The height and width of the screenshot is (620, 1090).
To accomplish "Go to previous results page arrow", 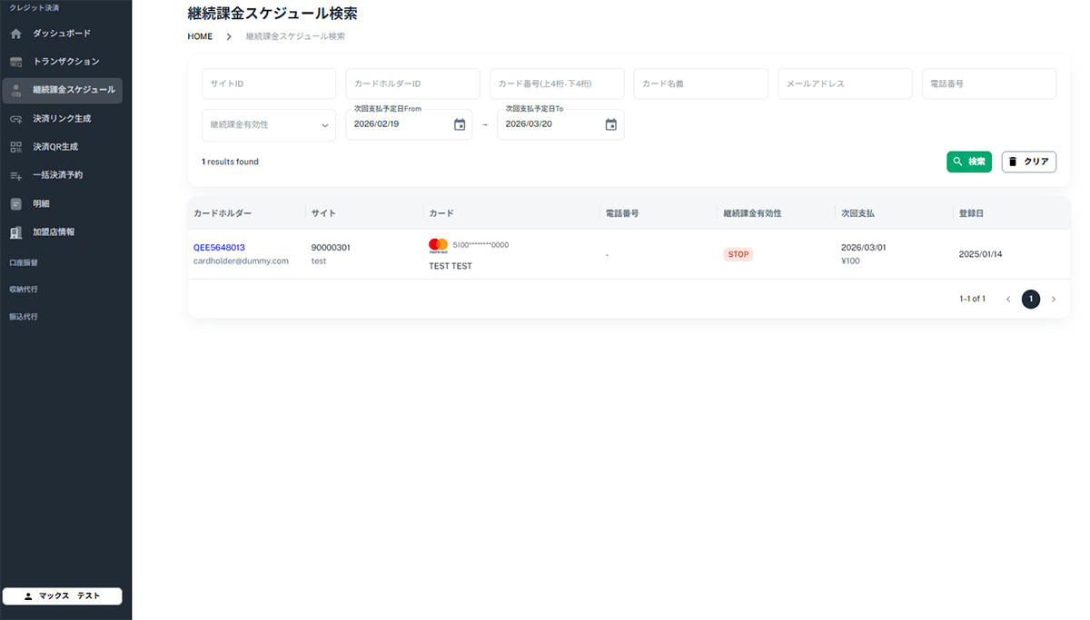I will (x=1007, y=299).
